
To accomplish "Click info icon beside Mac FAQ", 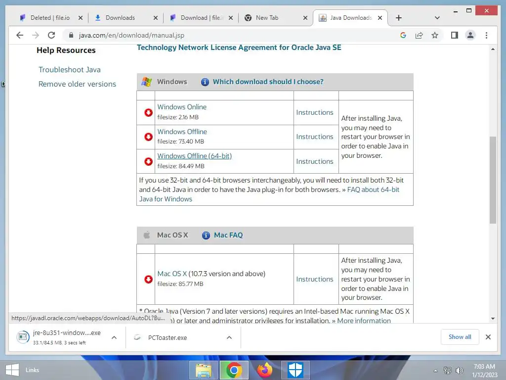I will point(206,236).
